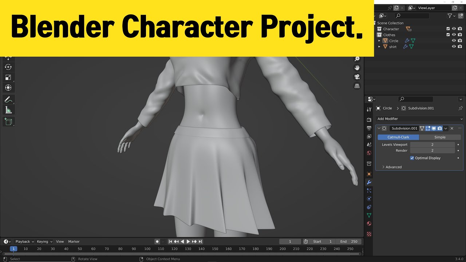Disable shirt object in renders
This screenshot has height=262, width=466.
click(460, 47)
